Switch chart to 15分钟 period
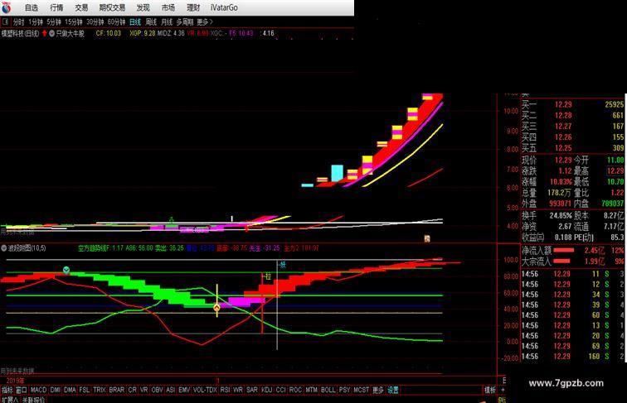Viewport: 627px width, 403px height. click(x=74, y=22)
